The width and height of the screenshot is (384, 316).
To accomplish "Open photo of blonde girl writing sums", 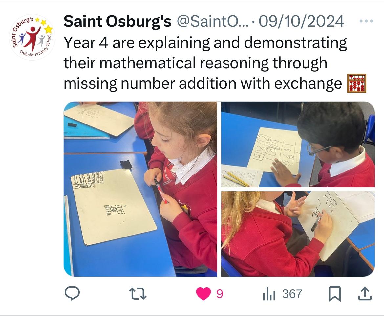I will pyautogui.click(x=298, y=234).
